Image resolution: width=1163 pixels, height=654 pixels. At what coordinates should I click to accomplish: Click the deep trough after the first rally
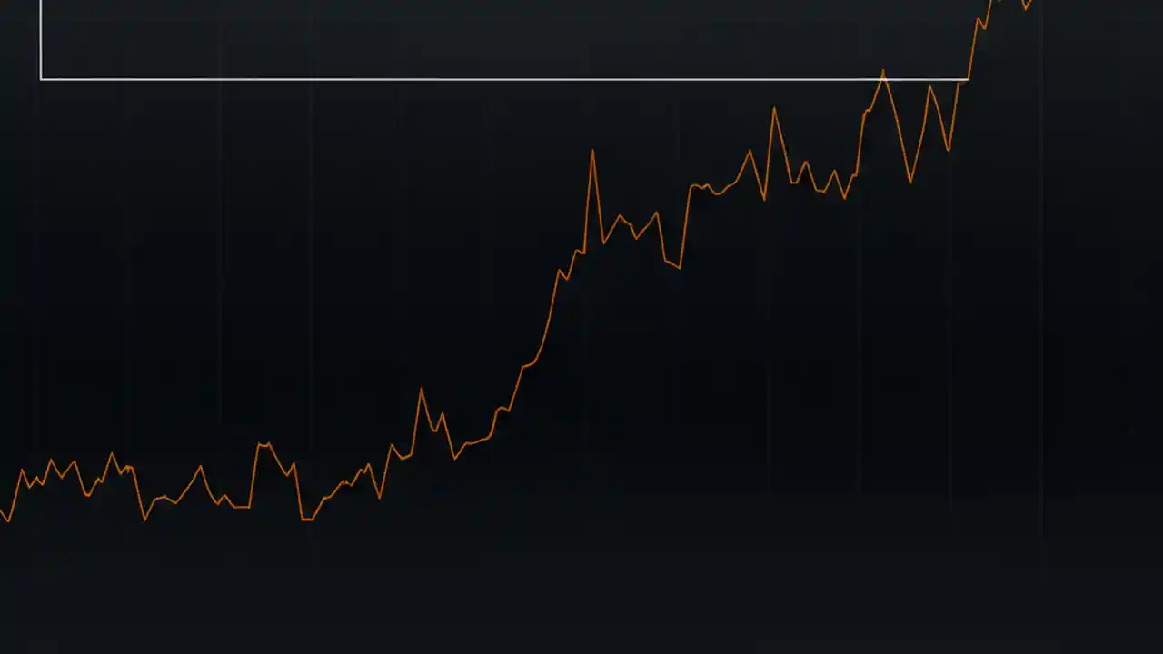677,268
